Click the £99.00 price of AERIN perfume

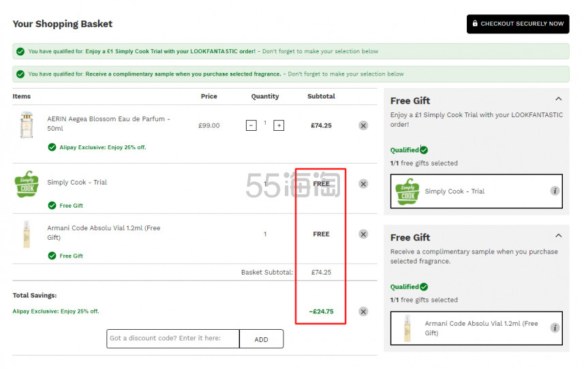pos(209,125)
